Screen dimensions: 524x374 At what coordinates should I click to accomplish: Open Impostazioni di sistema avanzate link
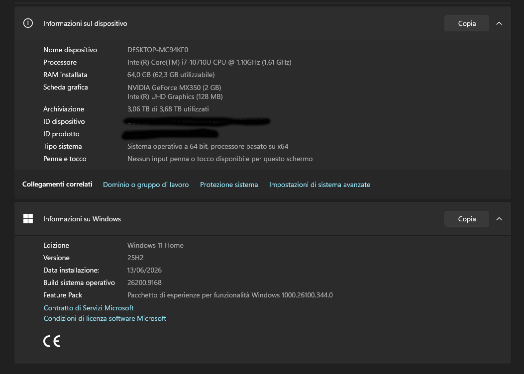point(319,185)
